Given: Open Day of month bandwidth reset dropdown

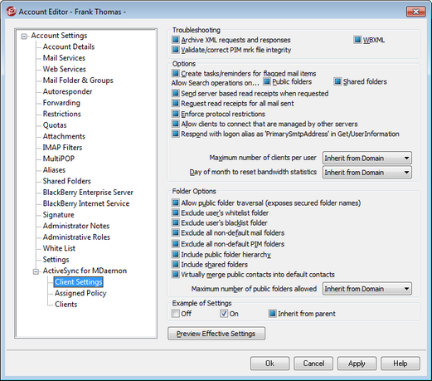Looking at the screenshot, I should point(367,172).
